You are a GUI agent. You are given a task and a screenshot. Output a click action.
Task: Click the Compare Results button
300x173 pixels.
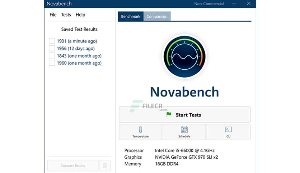click(73, 165)
